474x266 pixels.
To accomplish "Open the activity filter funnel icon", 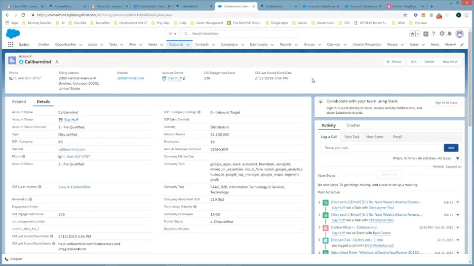I will pos(458,159).
